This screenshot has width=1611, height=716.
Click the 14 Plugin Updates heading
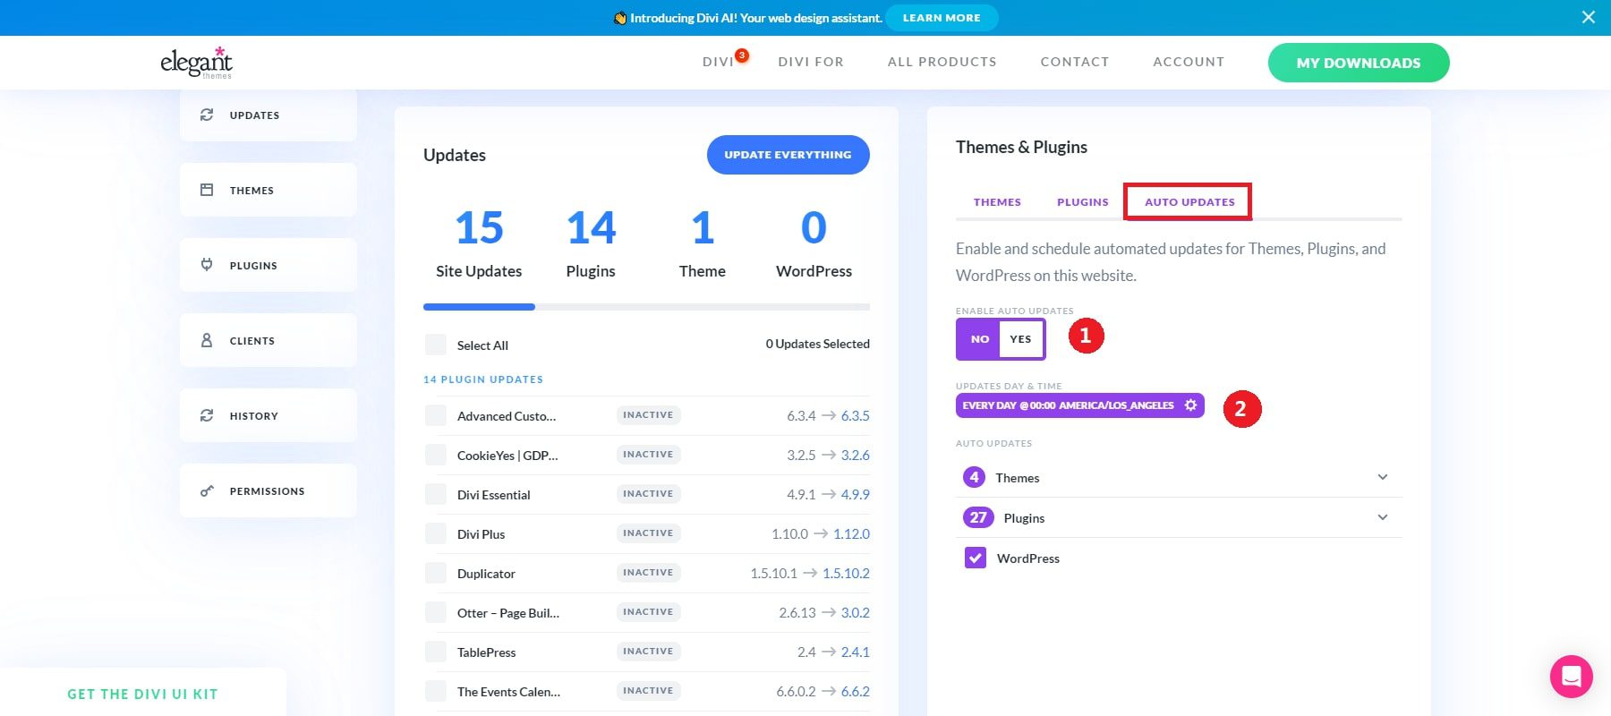pos(483,379)
